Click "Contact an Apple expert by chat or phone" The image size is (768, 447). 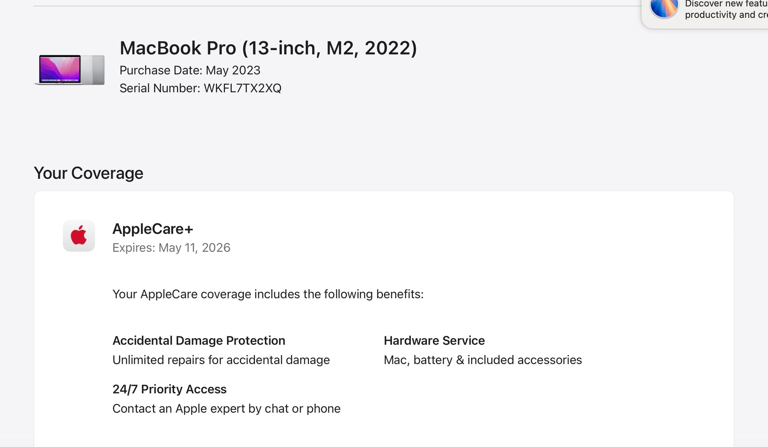pyautogui.click(x=226, y=408)
